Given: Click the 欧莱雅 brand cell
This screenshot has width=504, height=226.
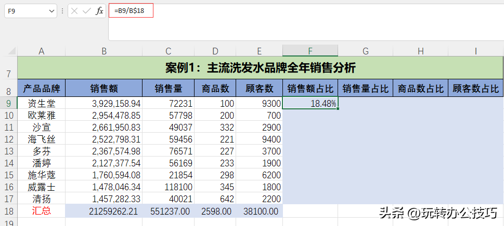Looking at the screenshot, I should click(42, 115).
